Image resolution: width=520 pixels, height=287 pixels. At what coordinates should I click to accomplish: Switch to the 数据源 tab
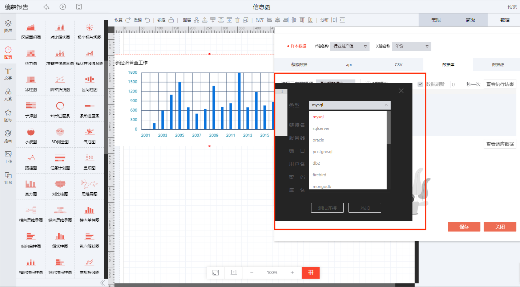point(498,64)
